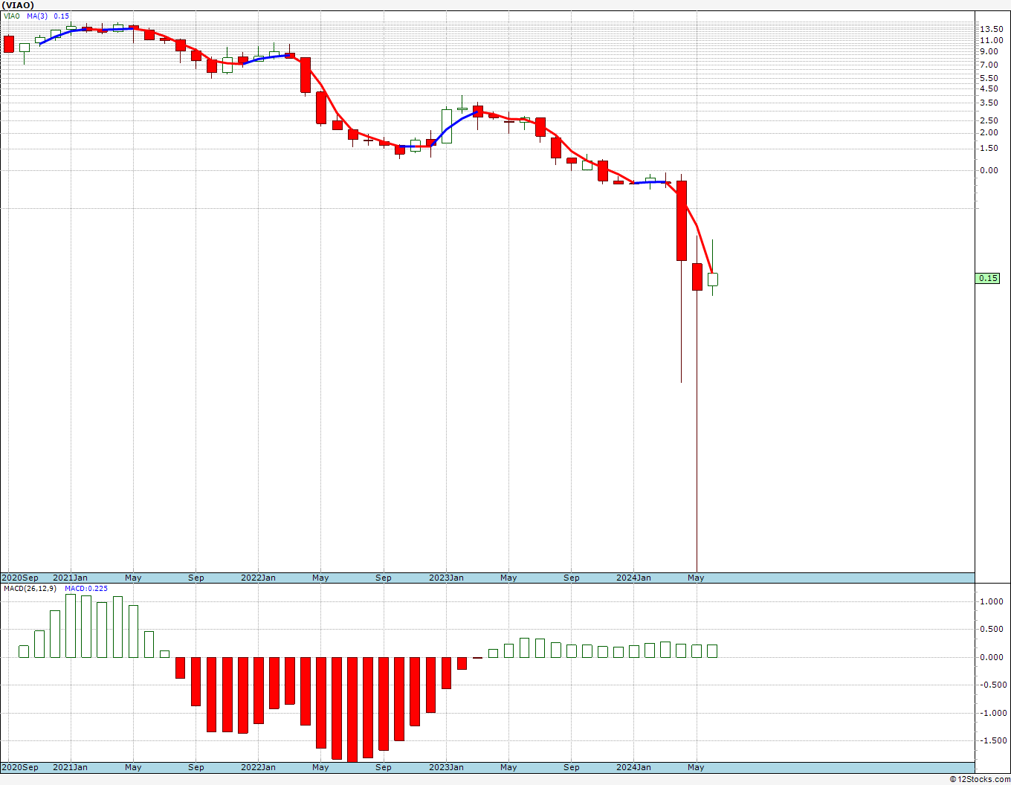The height and width of the screenshot is (785, 1011).
Task: Select the 9.00 price axis label
Action: 989,51
